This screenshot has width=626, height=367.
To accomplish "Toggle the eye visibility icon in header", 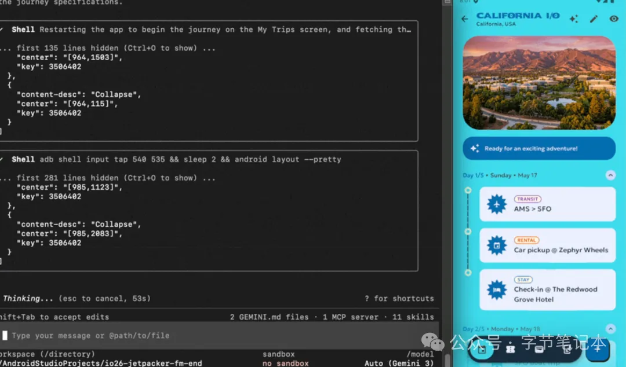I will click(614, 19).
